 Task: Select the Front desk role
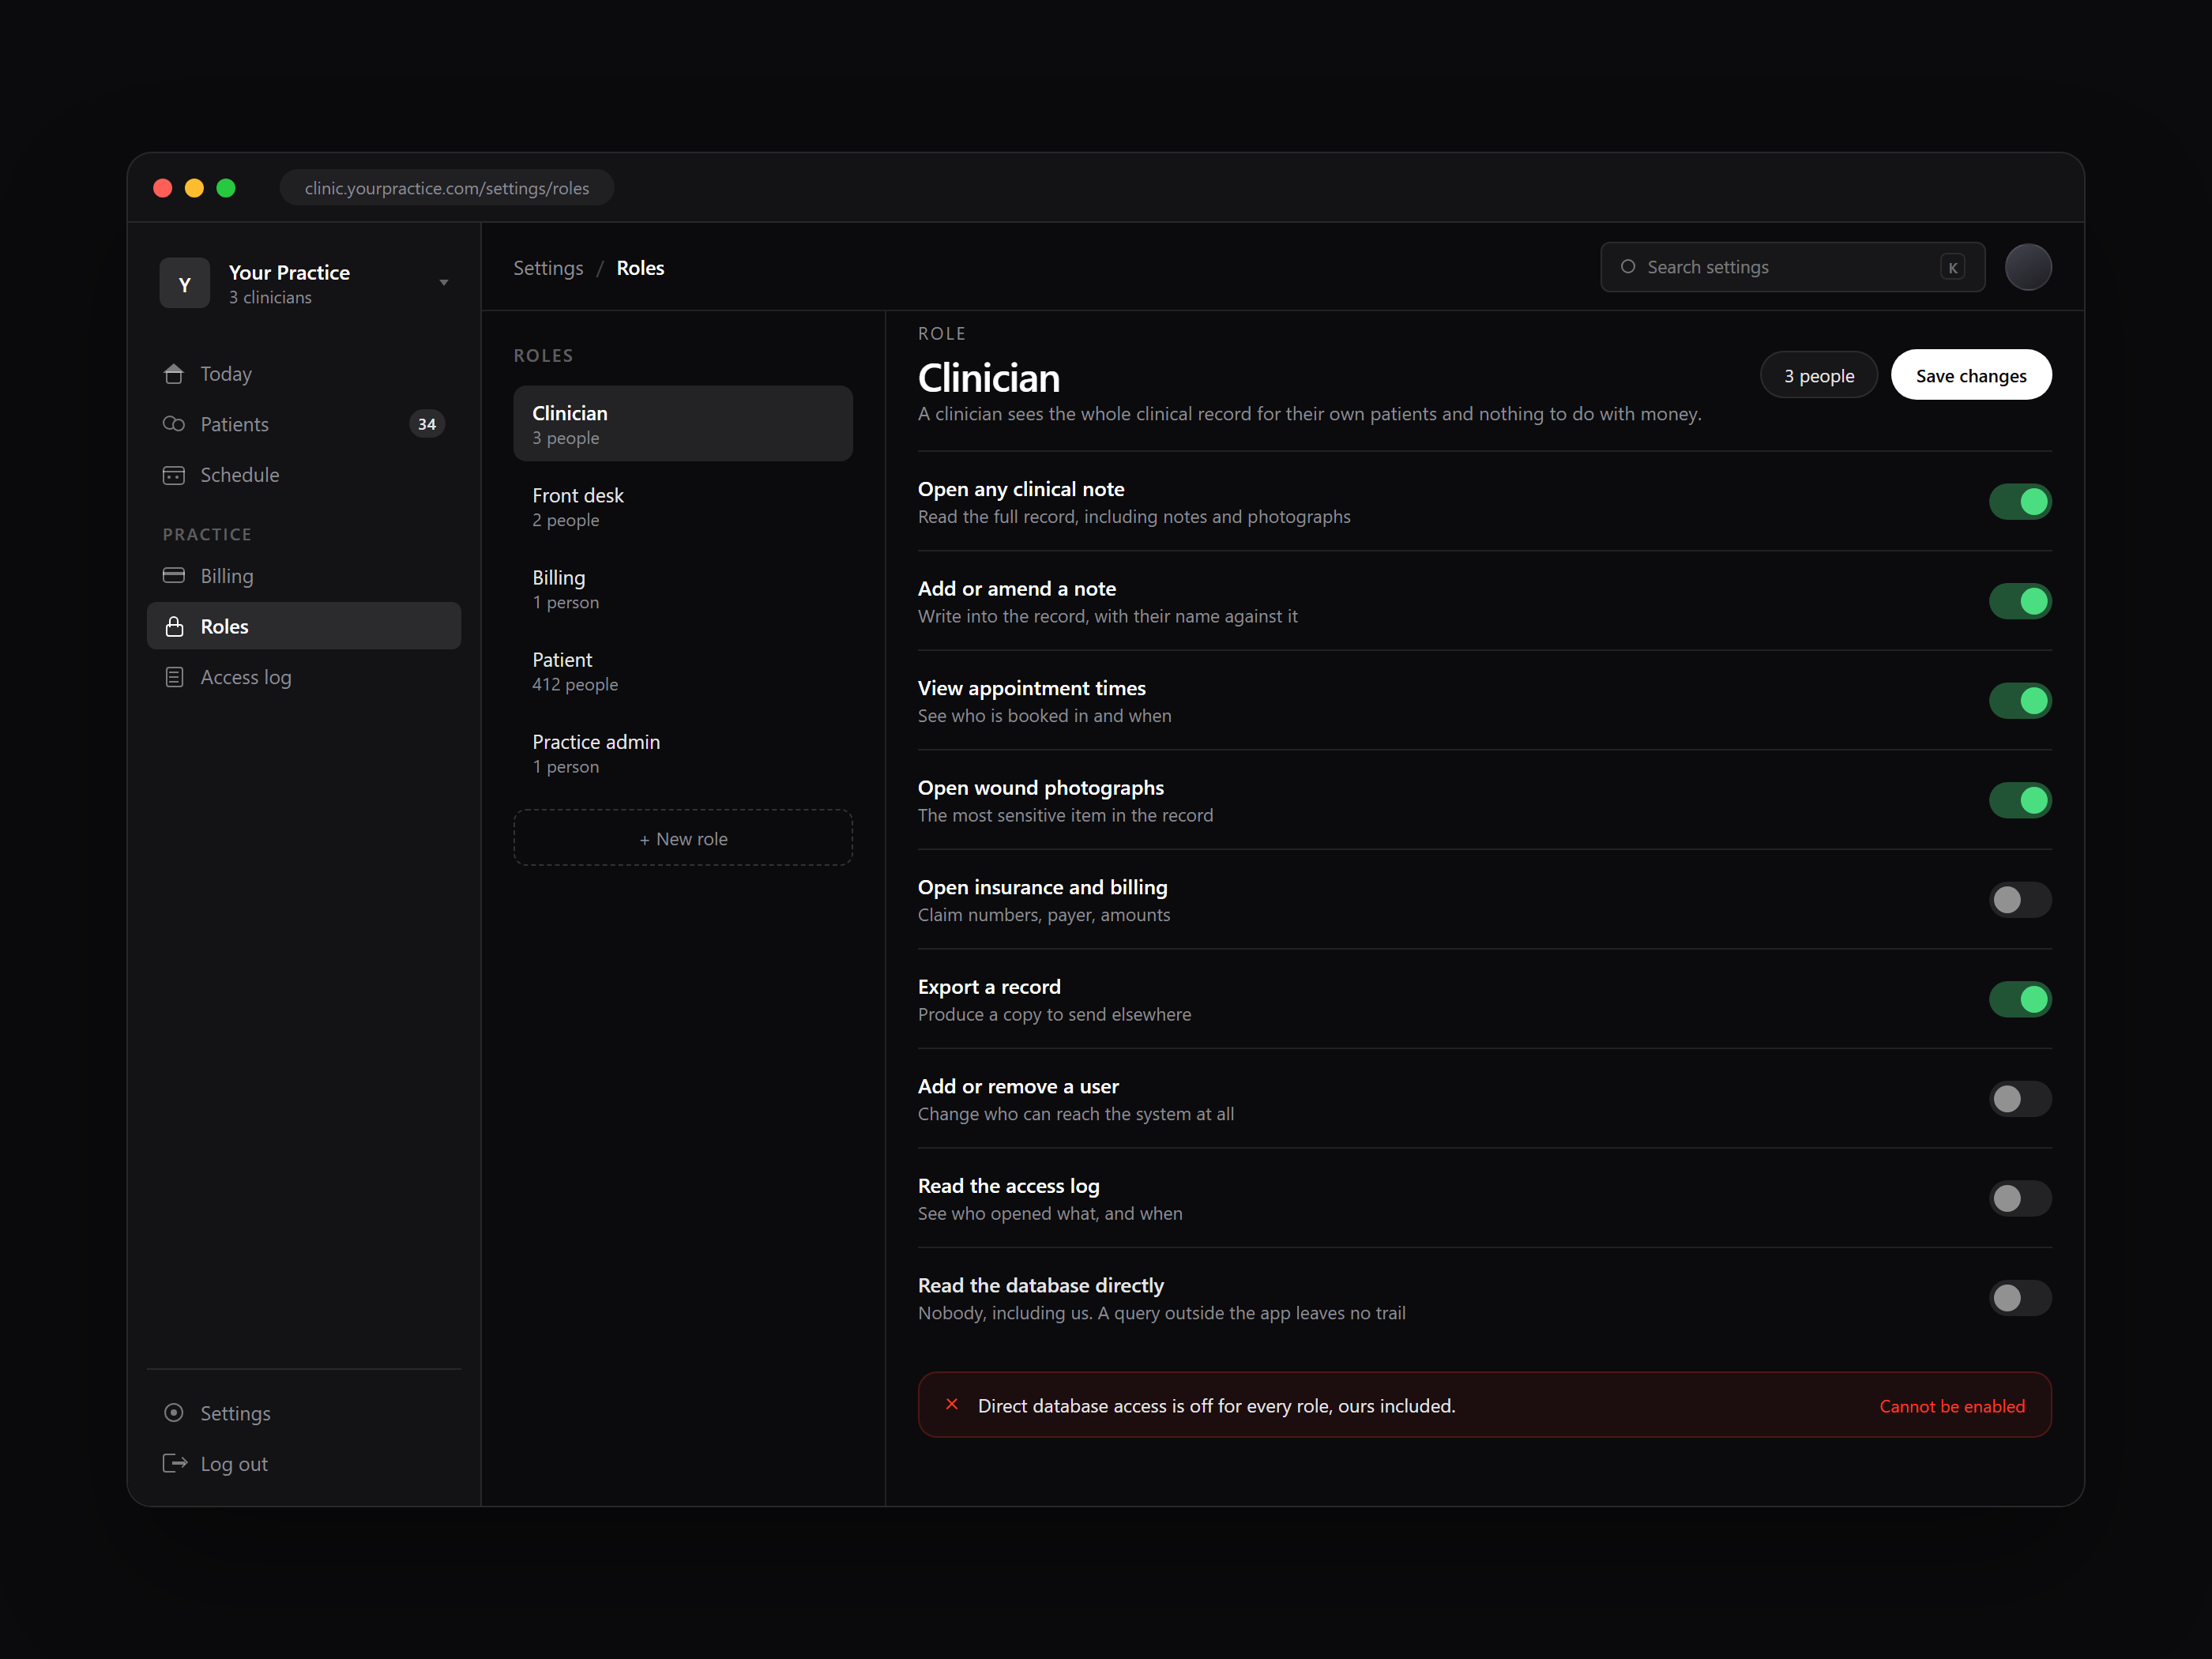[x=683, y=506]
